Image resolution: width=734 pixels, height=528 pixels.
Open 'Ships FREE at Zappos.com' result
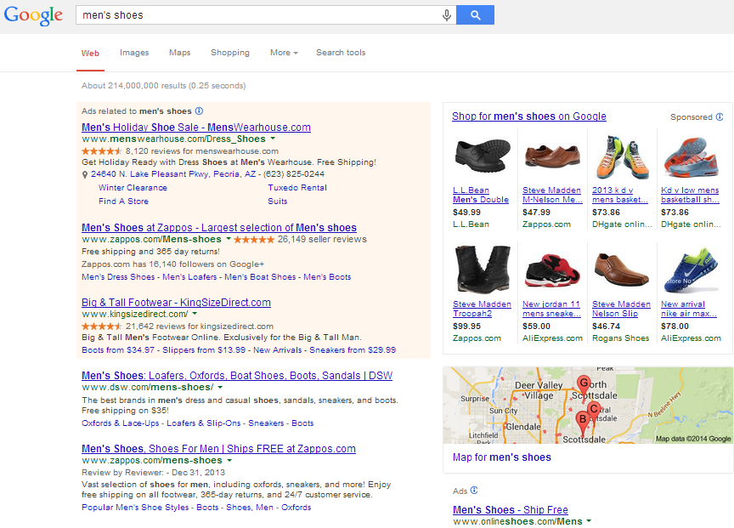pyautogui.click(x=218, y=449)
